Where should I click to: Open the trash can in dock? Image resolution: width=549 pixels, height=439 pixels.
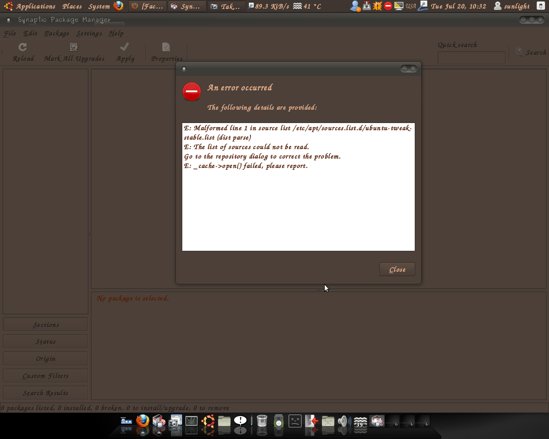click(262, 421)
